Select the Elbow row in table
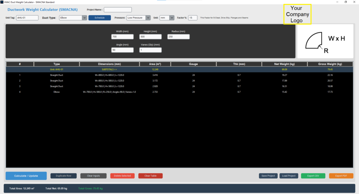Screen dimensions: 359x194 [x=179, y=92]
